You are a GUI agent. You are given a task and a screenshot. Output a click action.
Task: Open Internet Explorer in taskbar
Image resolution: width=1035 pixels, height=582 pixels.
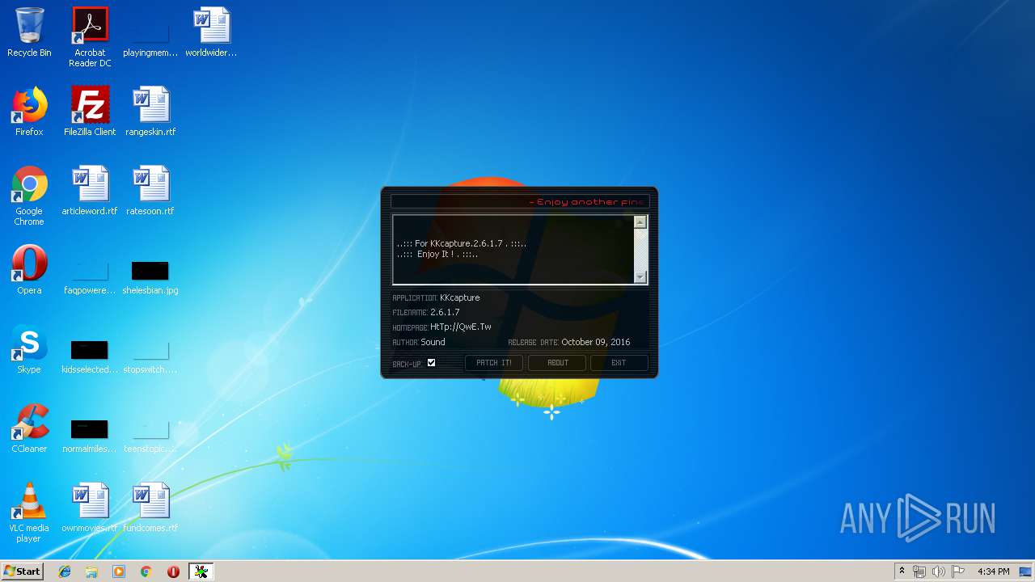coord(65,571)
